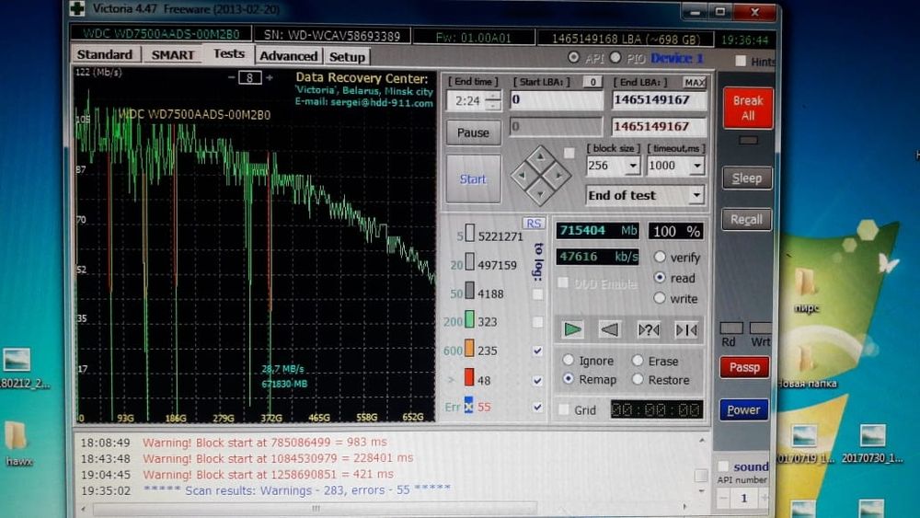Toggle the Hints checkbox
This screenshot has height=518, width=920.
[x=741, y=61]
